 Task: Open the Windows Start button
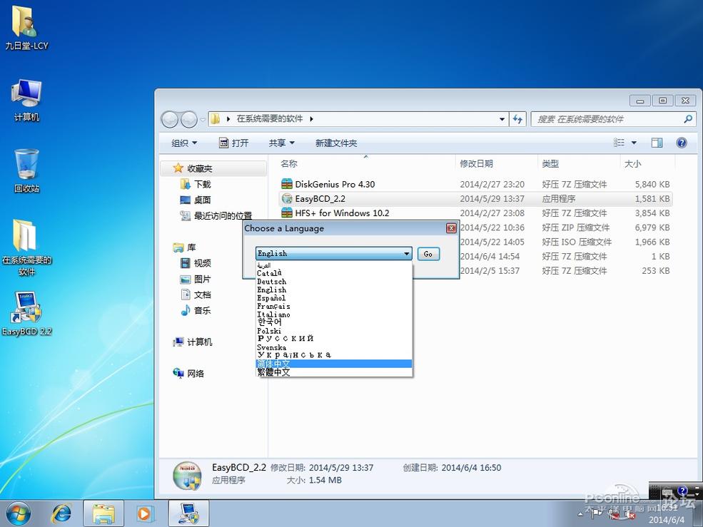click(x=19, y=513)
